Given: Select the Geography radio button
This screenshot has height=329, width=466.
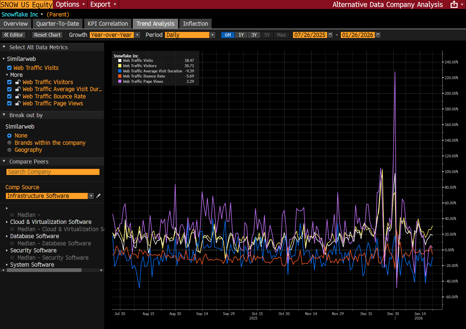Looking at the screenshot, I should coord(10,150).
